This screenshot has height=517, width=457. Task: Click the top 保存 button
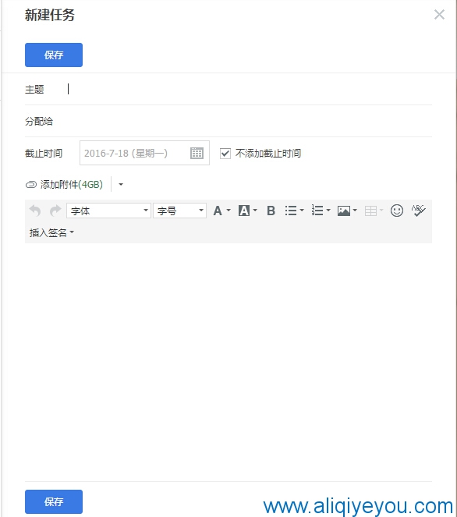pyautogui.click(x=54, y=55)
